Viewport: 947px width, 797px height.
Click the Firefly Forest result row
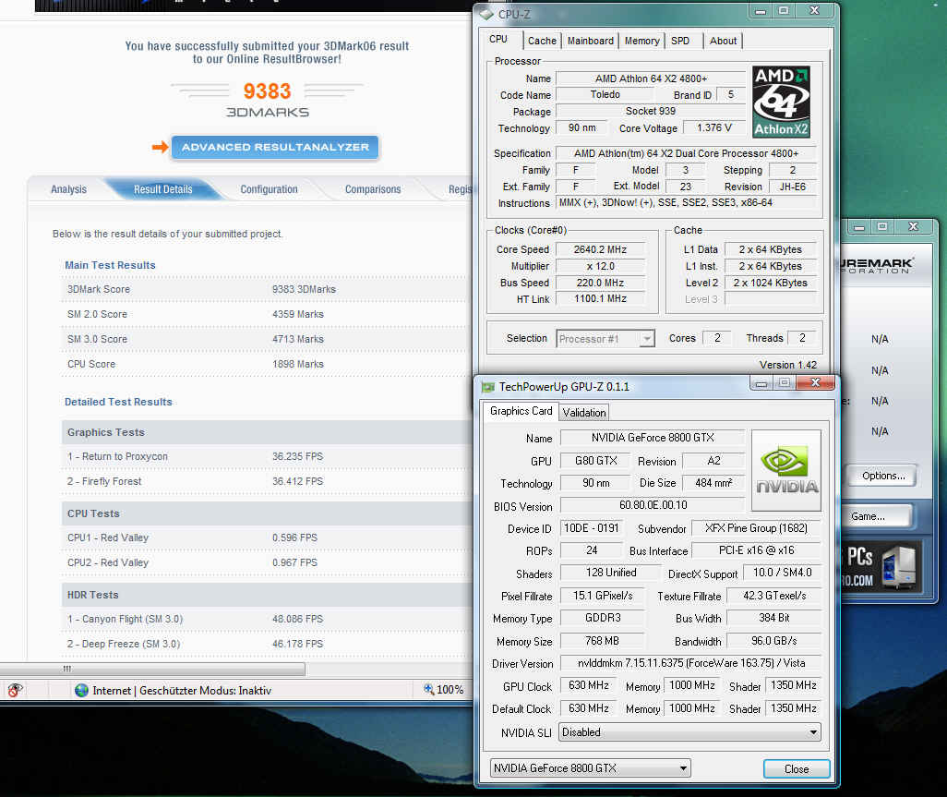click(266, 481)
